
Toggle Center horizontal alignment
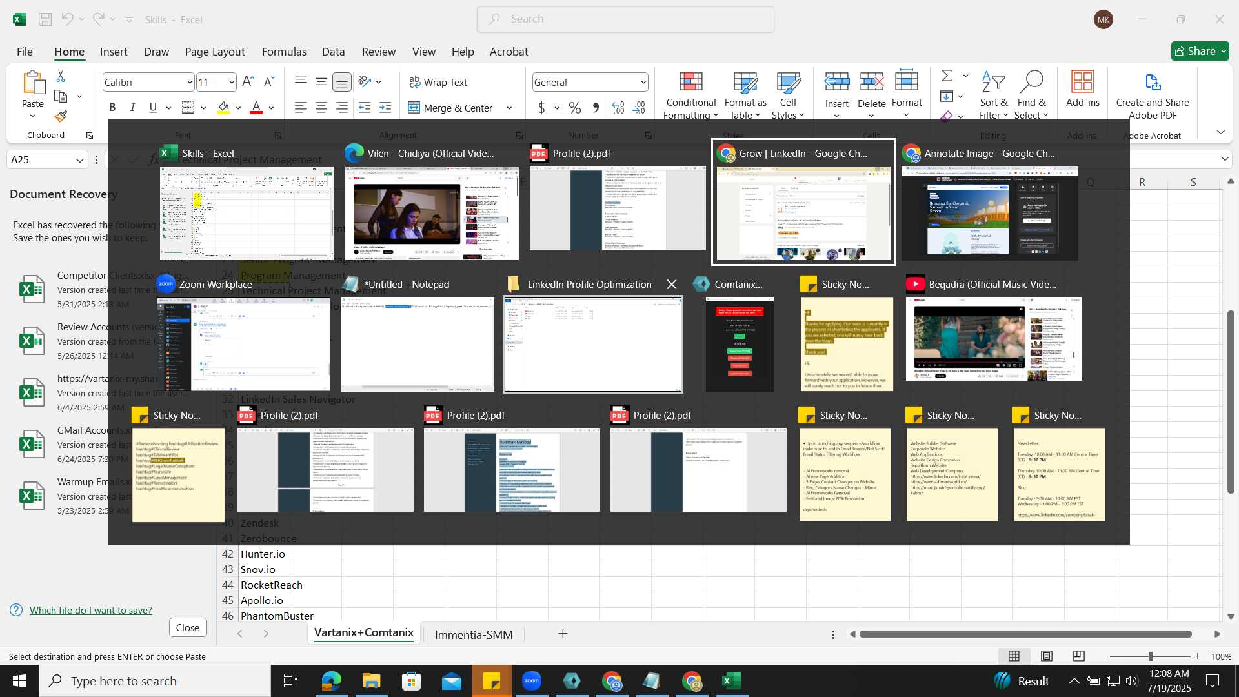[321, 108]
